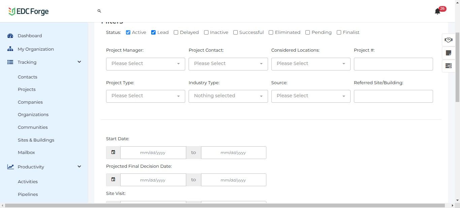Image resolution: width=460 pixels, height=208 pixels.
Task: Enable the Delayed status checkbox
Action: click(x=176, y=33)
